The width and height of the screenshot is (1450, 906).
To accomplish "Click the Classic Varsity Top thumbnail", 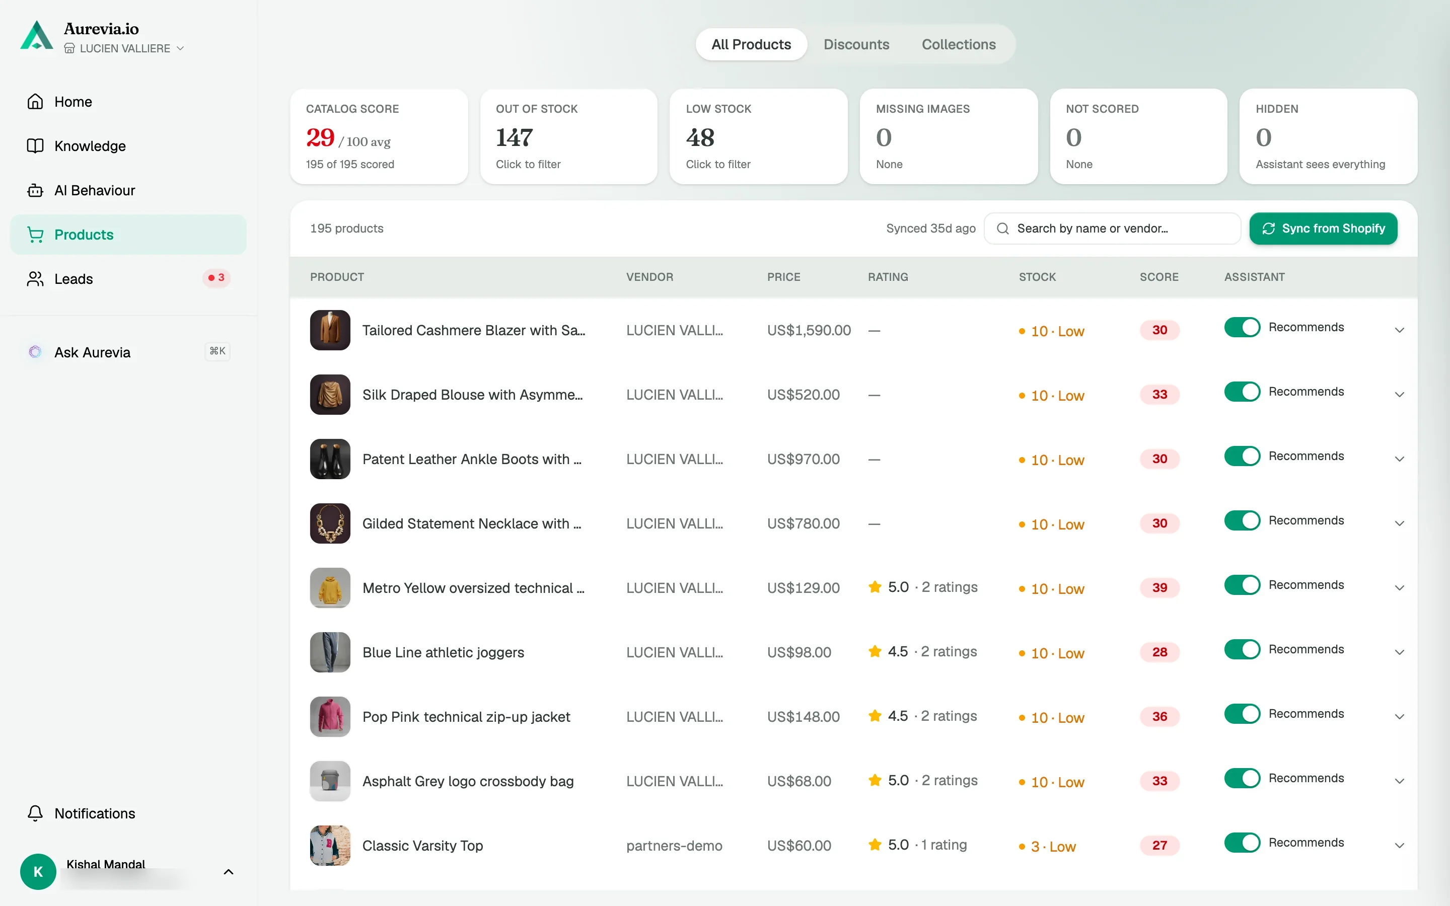I will coord(330,846).
